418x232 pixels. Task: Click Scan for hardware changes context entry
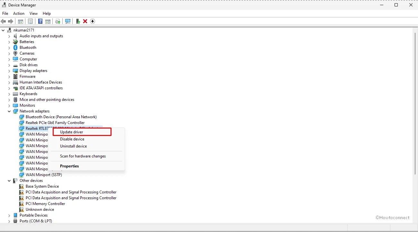(x=83, y=156)
